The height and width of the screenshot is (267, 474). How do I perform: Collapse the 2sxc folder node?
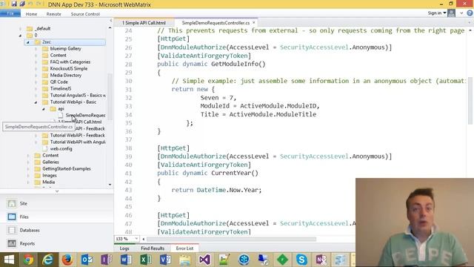[28, 42]
